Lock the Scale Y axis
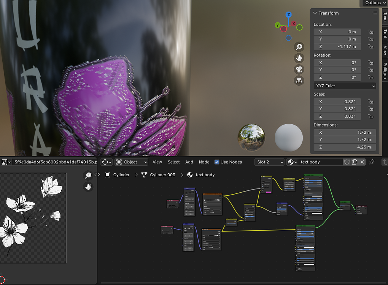This screenshot has height=285, width=388. click(x=370, y=109)
